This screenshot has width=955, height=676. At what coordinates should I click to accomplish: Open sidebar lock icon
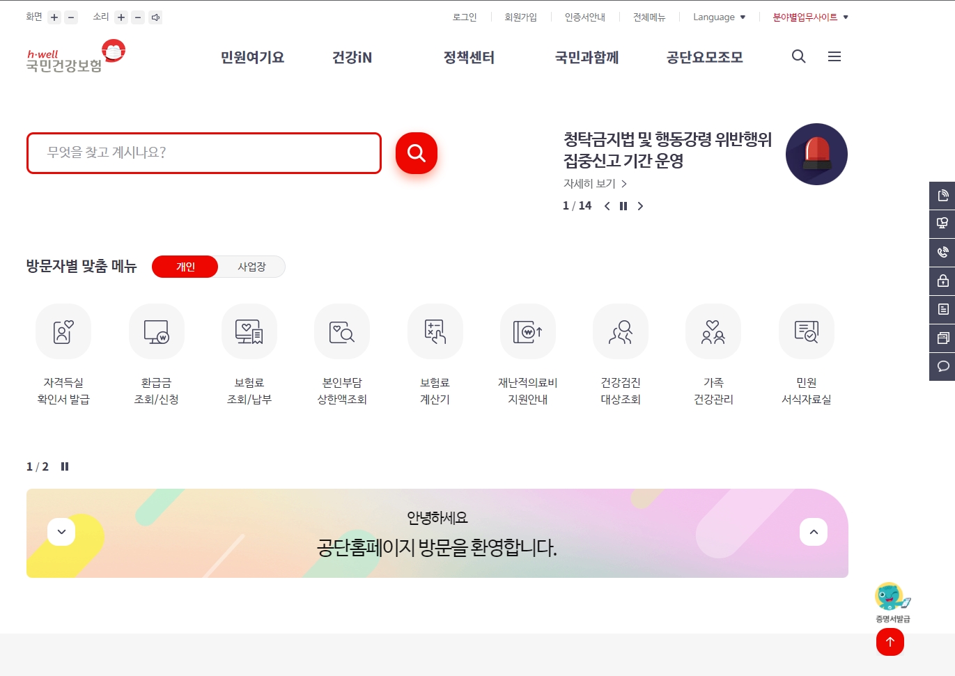(x=942, y=281)
